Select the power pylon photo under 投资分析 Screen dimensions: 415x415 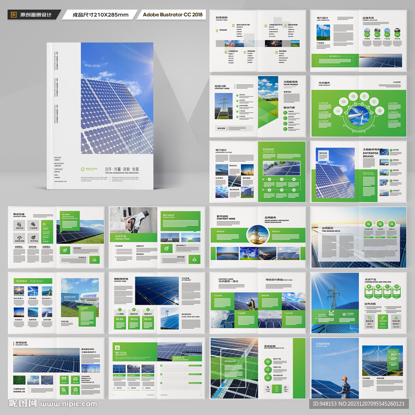pyautogui.click(x=224, y=106)
